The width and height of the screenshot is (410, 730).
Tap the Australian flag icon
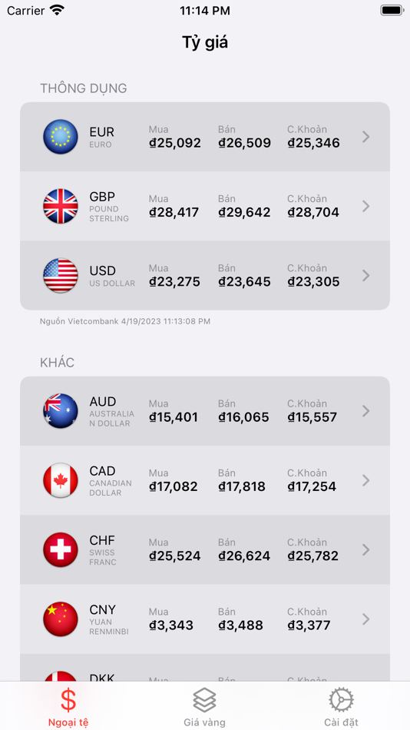point(61,411)
